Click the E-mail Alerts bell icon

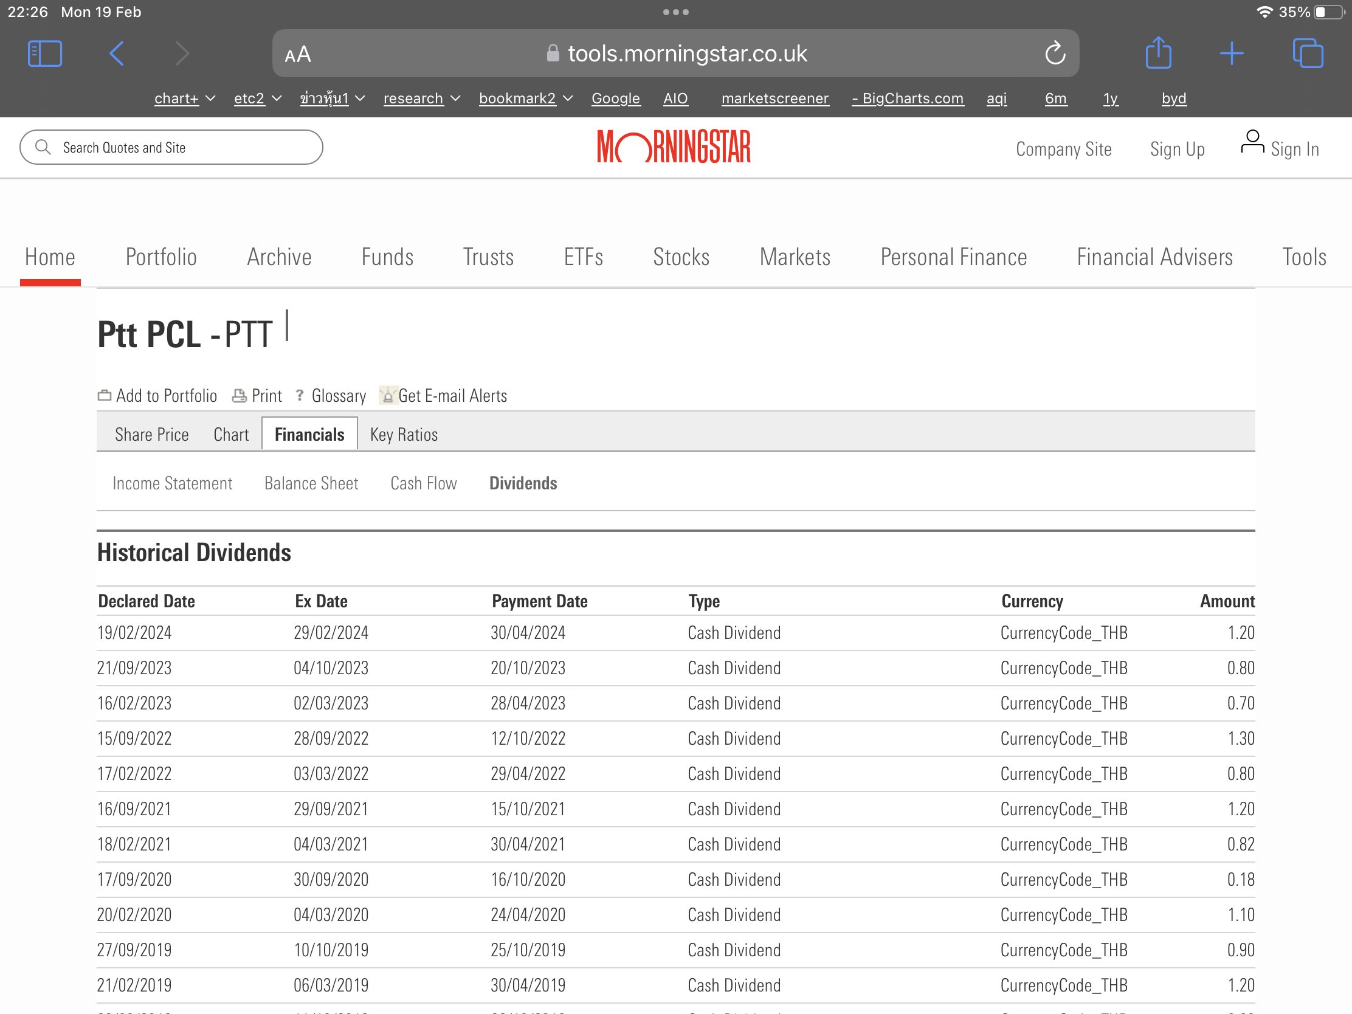tap(387, 396)
